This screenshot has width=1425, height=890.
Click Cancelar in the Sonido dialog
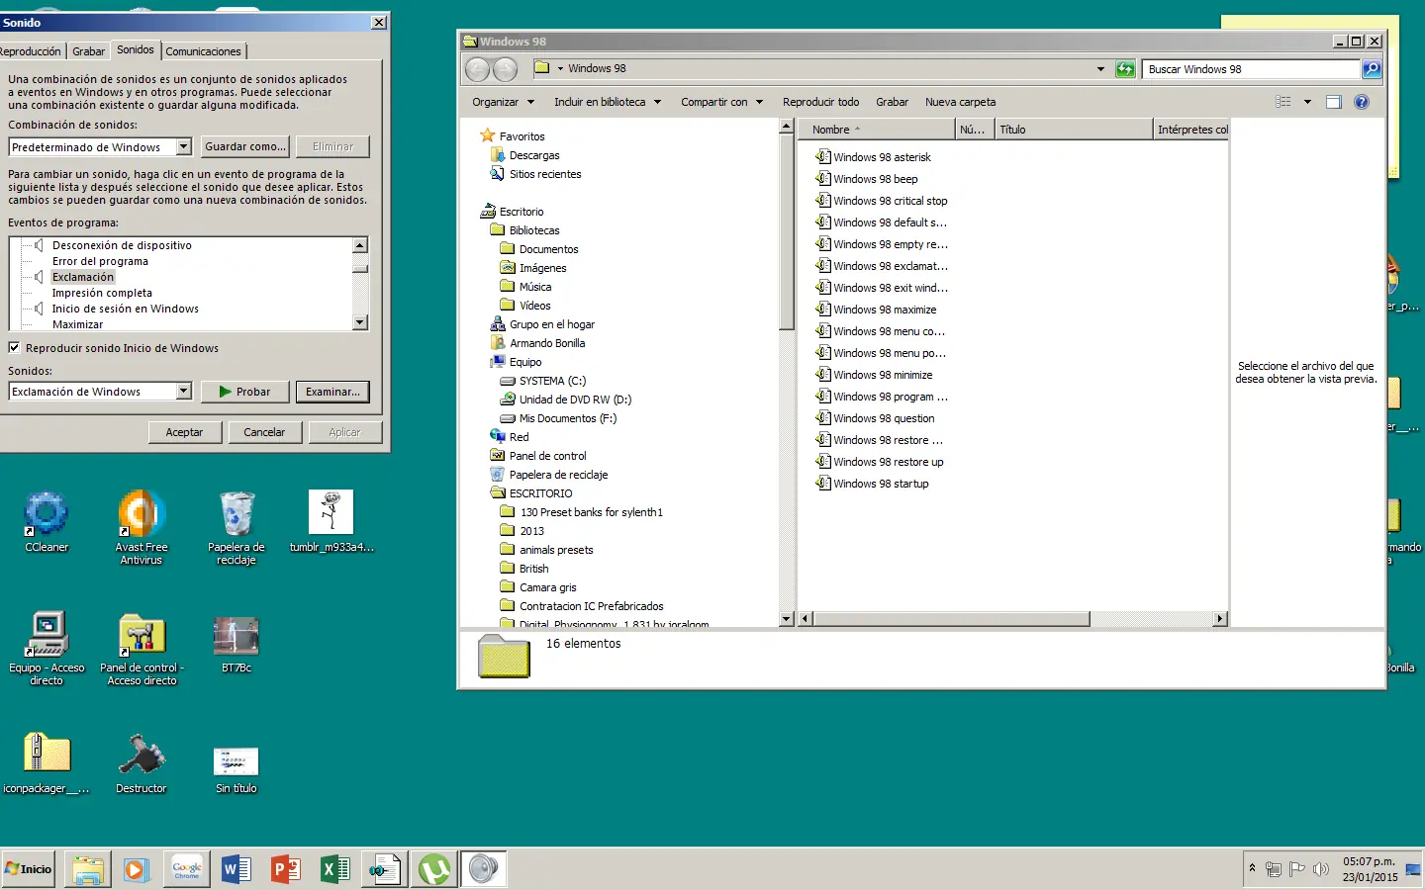click(264, 432)
